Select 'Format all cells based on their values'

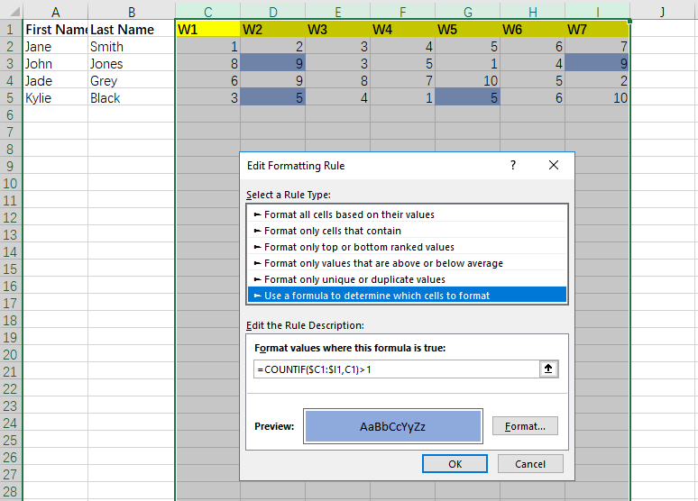pyautogui.click(x=407, y=214)
